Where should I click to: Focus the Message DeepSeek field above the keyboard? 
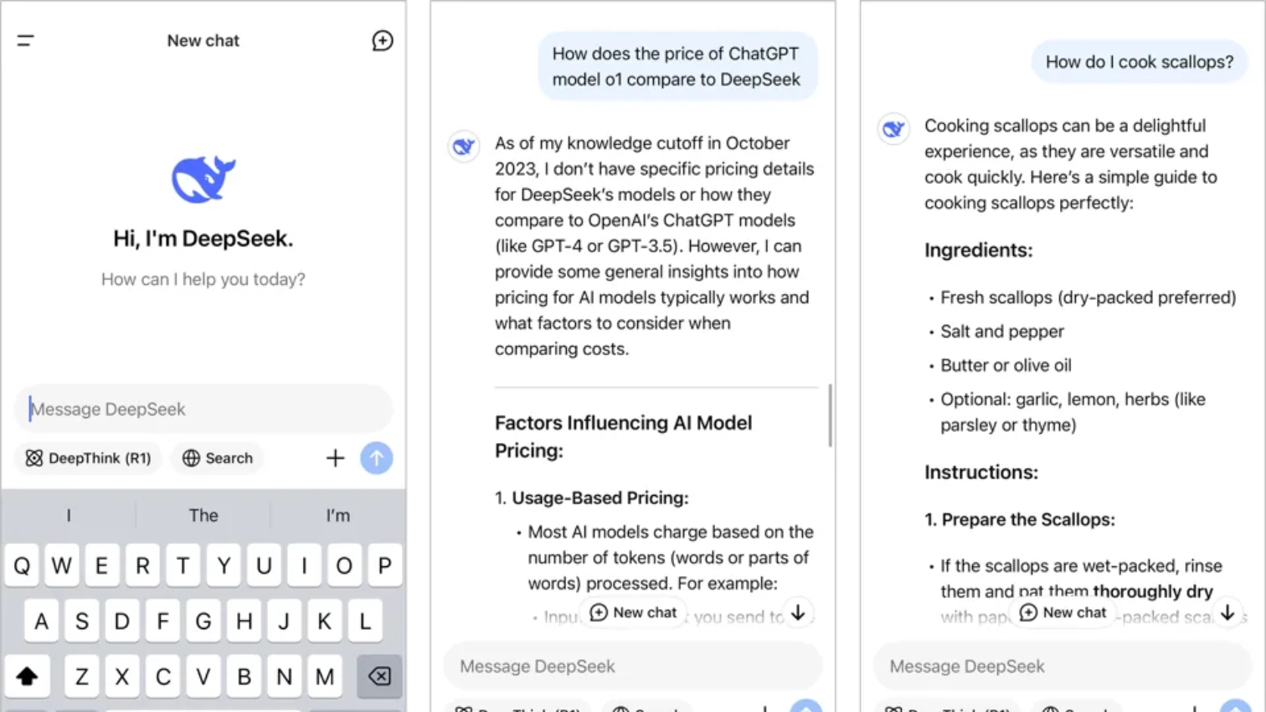click(203, 409)
